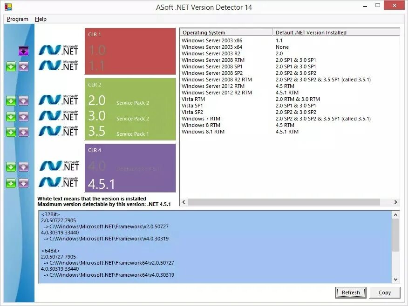Select the Vista RTM row

pyautogui.click(x=290, y=99)
